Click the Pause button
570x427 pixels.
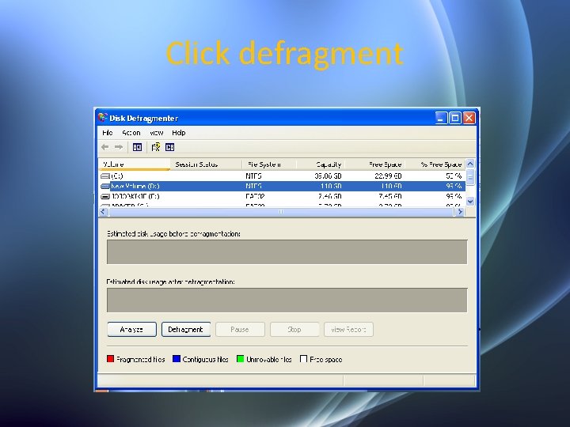pyautogui.click(x=240, y=329)
